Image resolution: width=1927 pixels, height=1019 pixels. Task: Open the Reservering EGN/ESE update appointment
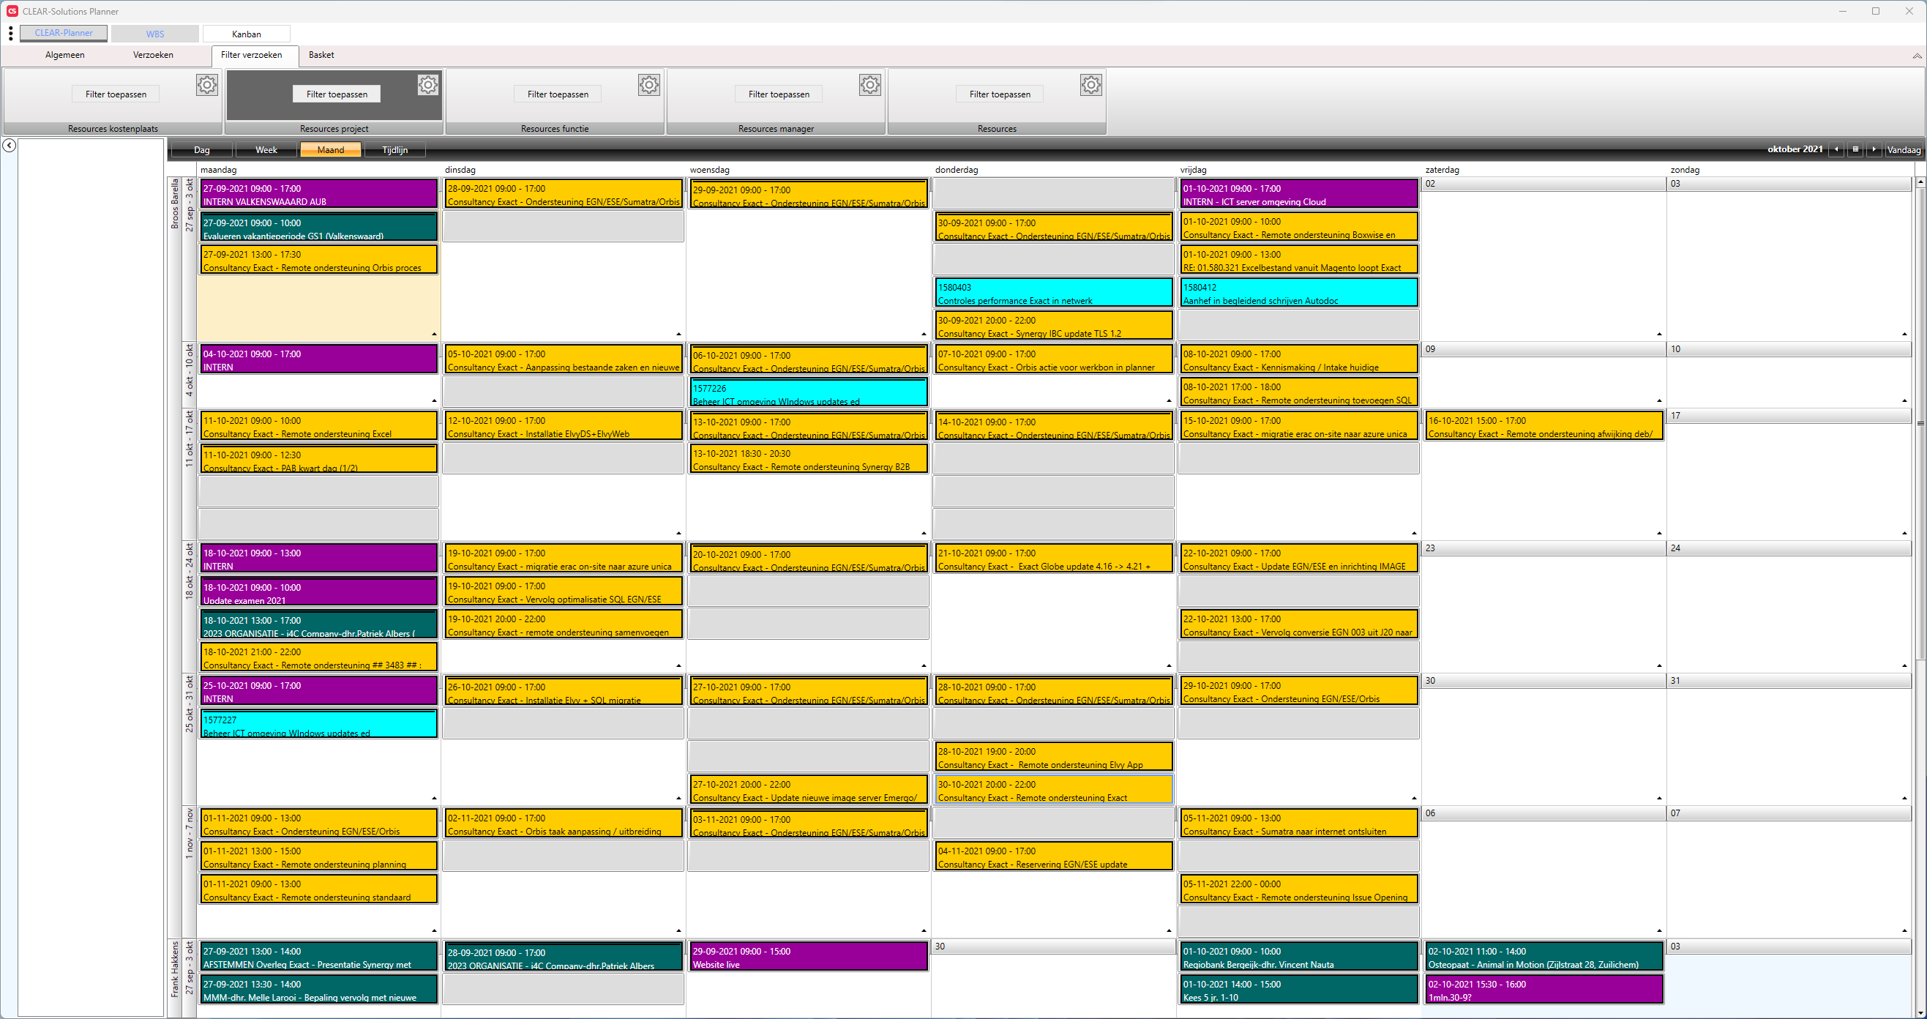pos(1054,856)
